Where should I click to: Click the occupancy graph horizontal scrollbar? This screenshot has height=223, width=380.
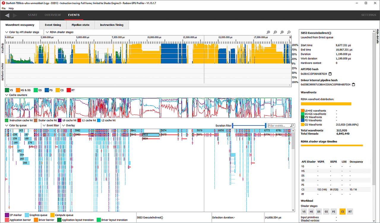coord(148,85)
